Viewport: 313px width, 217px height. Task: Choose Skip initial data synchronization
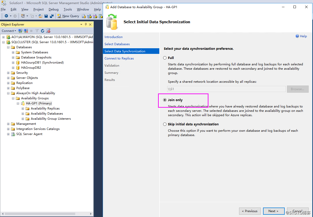[x=165, y=124]
